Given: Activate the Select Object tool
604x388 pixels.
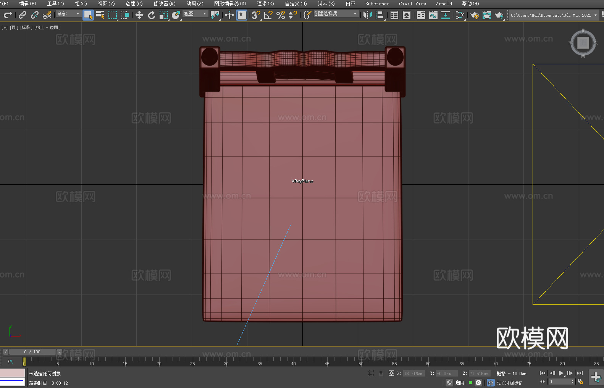Looking at the screenshot, I should click(x=88, y=15).
